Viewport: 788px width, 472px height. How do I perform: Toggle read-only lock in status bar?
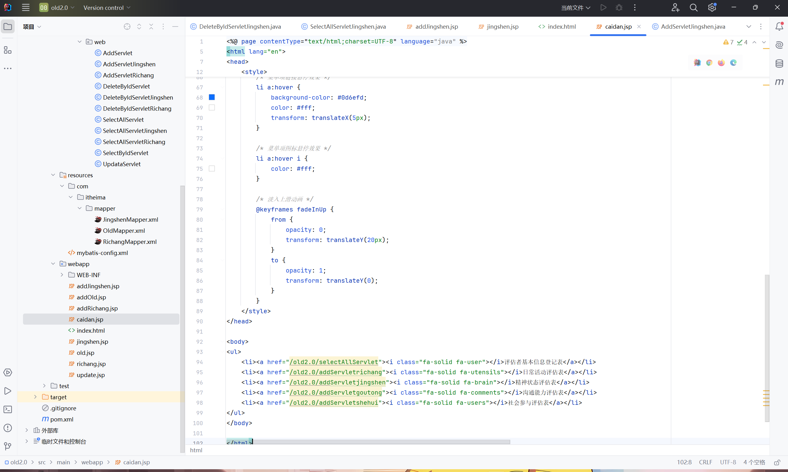(x=777, y=462)
